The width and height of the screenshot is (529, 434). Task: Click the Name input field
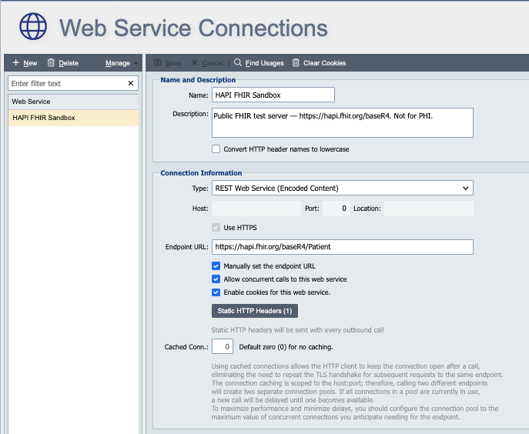273,95
